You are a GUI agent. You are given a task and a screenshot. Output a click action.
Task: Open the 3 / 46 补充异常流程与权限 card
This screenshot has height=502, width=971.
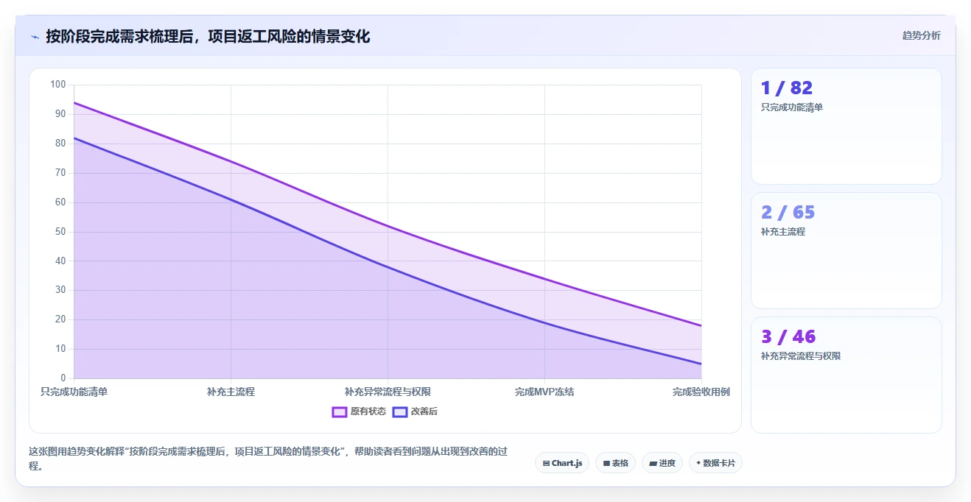846,375
